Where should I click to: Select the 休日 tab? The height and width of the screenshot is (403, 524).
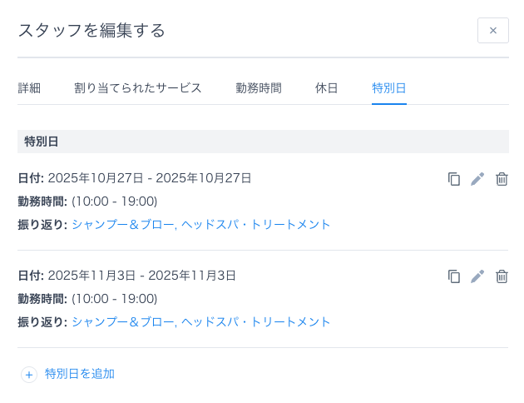[x=327, y=88]
